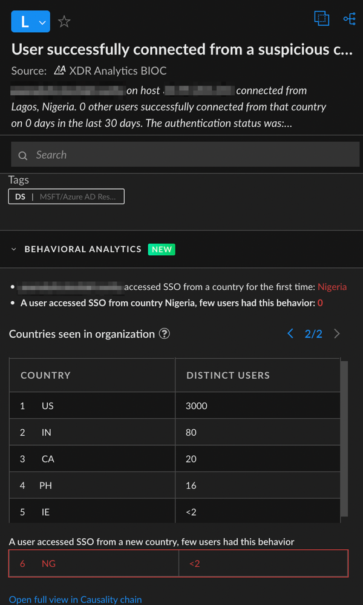
Task: Sort by the COUNTRY column header
Action: [x=45, y=375]
